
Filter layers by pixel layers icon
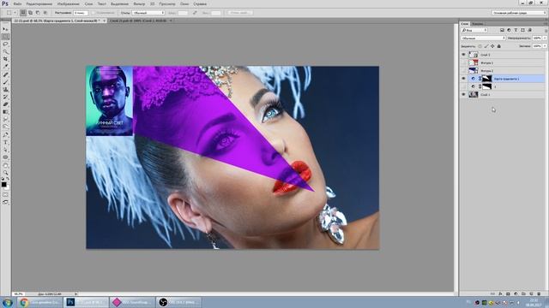click(x=502, y=31)
